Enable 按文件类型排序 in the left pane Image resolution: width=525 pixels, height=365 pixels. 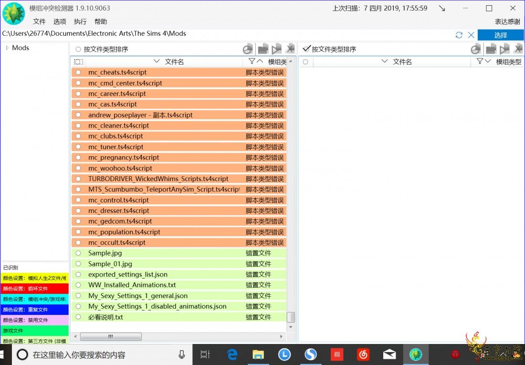[x=78, y=49]
